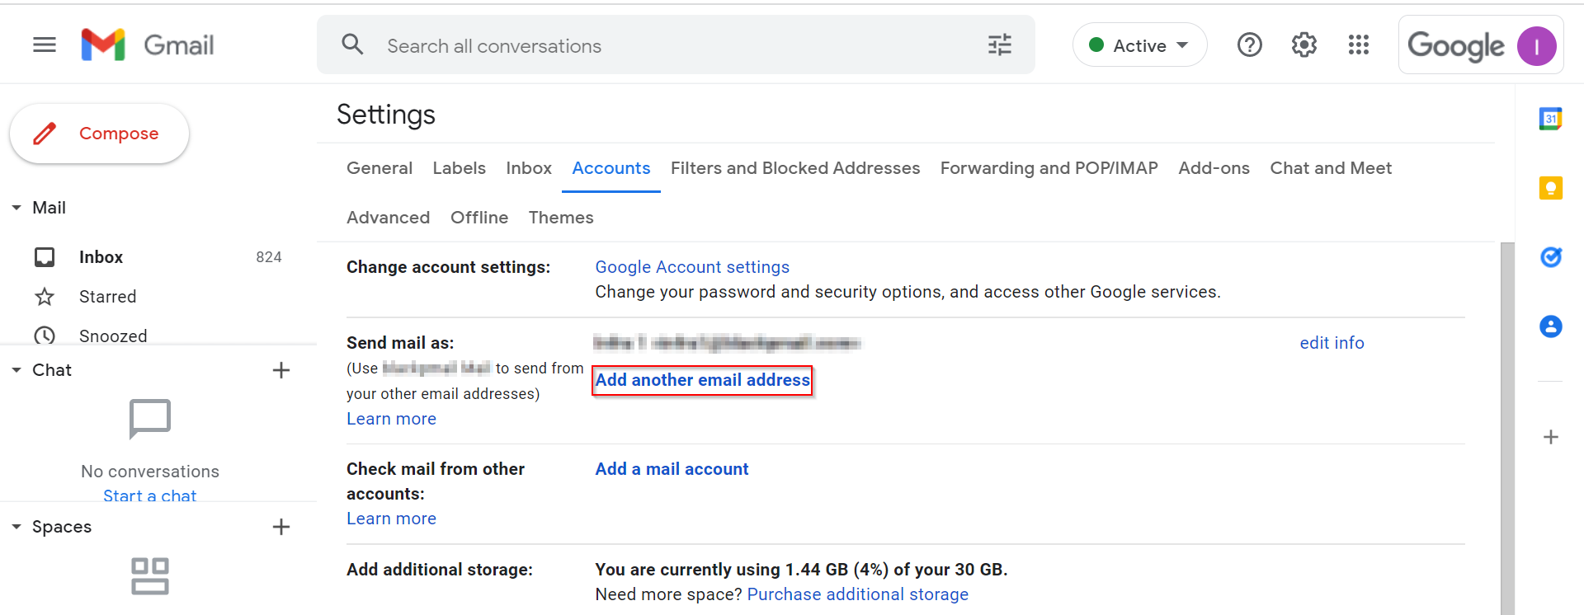
Task: Open the Support help icon
Action: click(x=1249, y=45)
